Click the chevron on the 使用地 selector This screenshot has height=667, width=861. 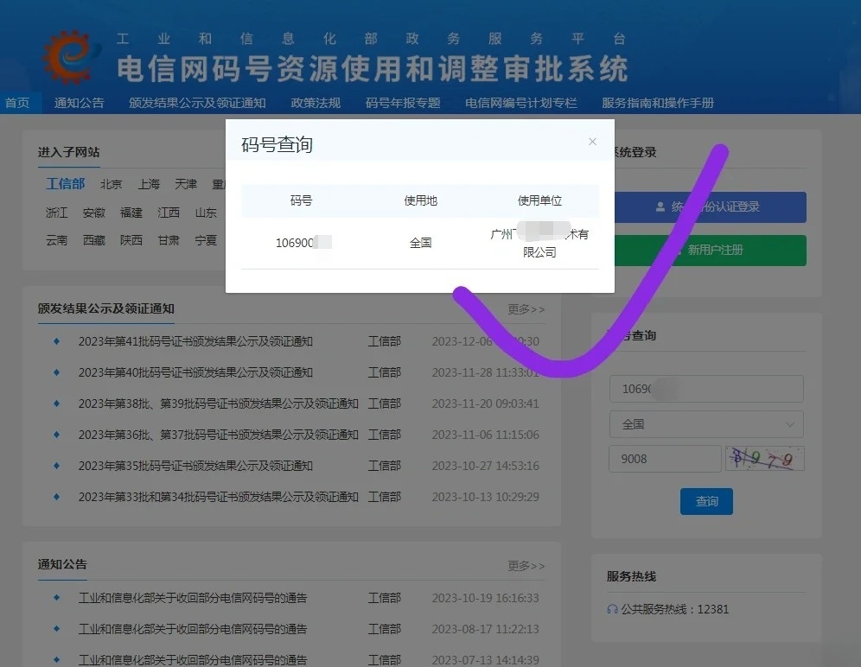coord(789,423)
